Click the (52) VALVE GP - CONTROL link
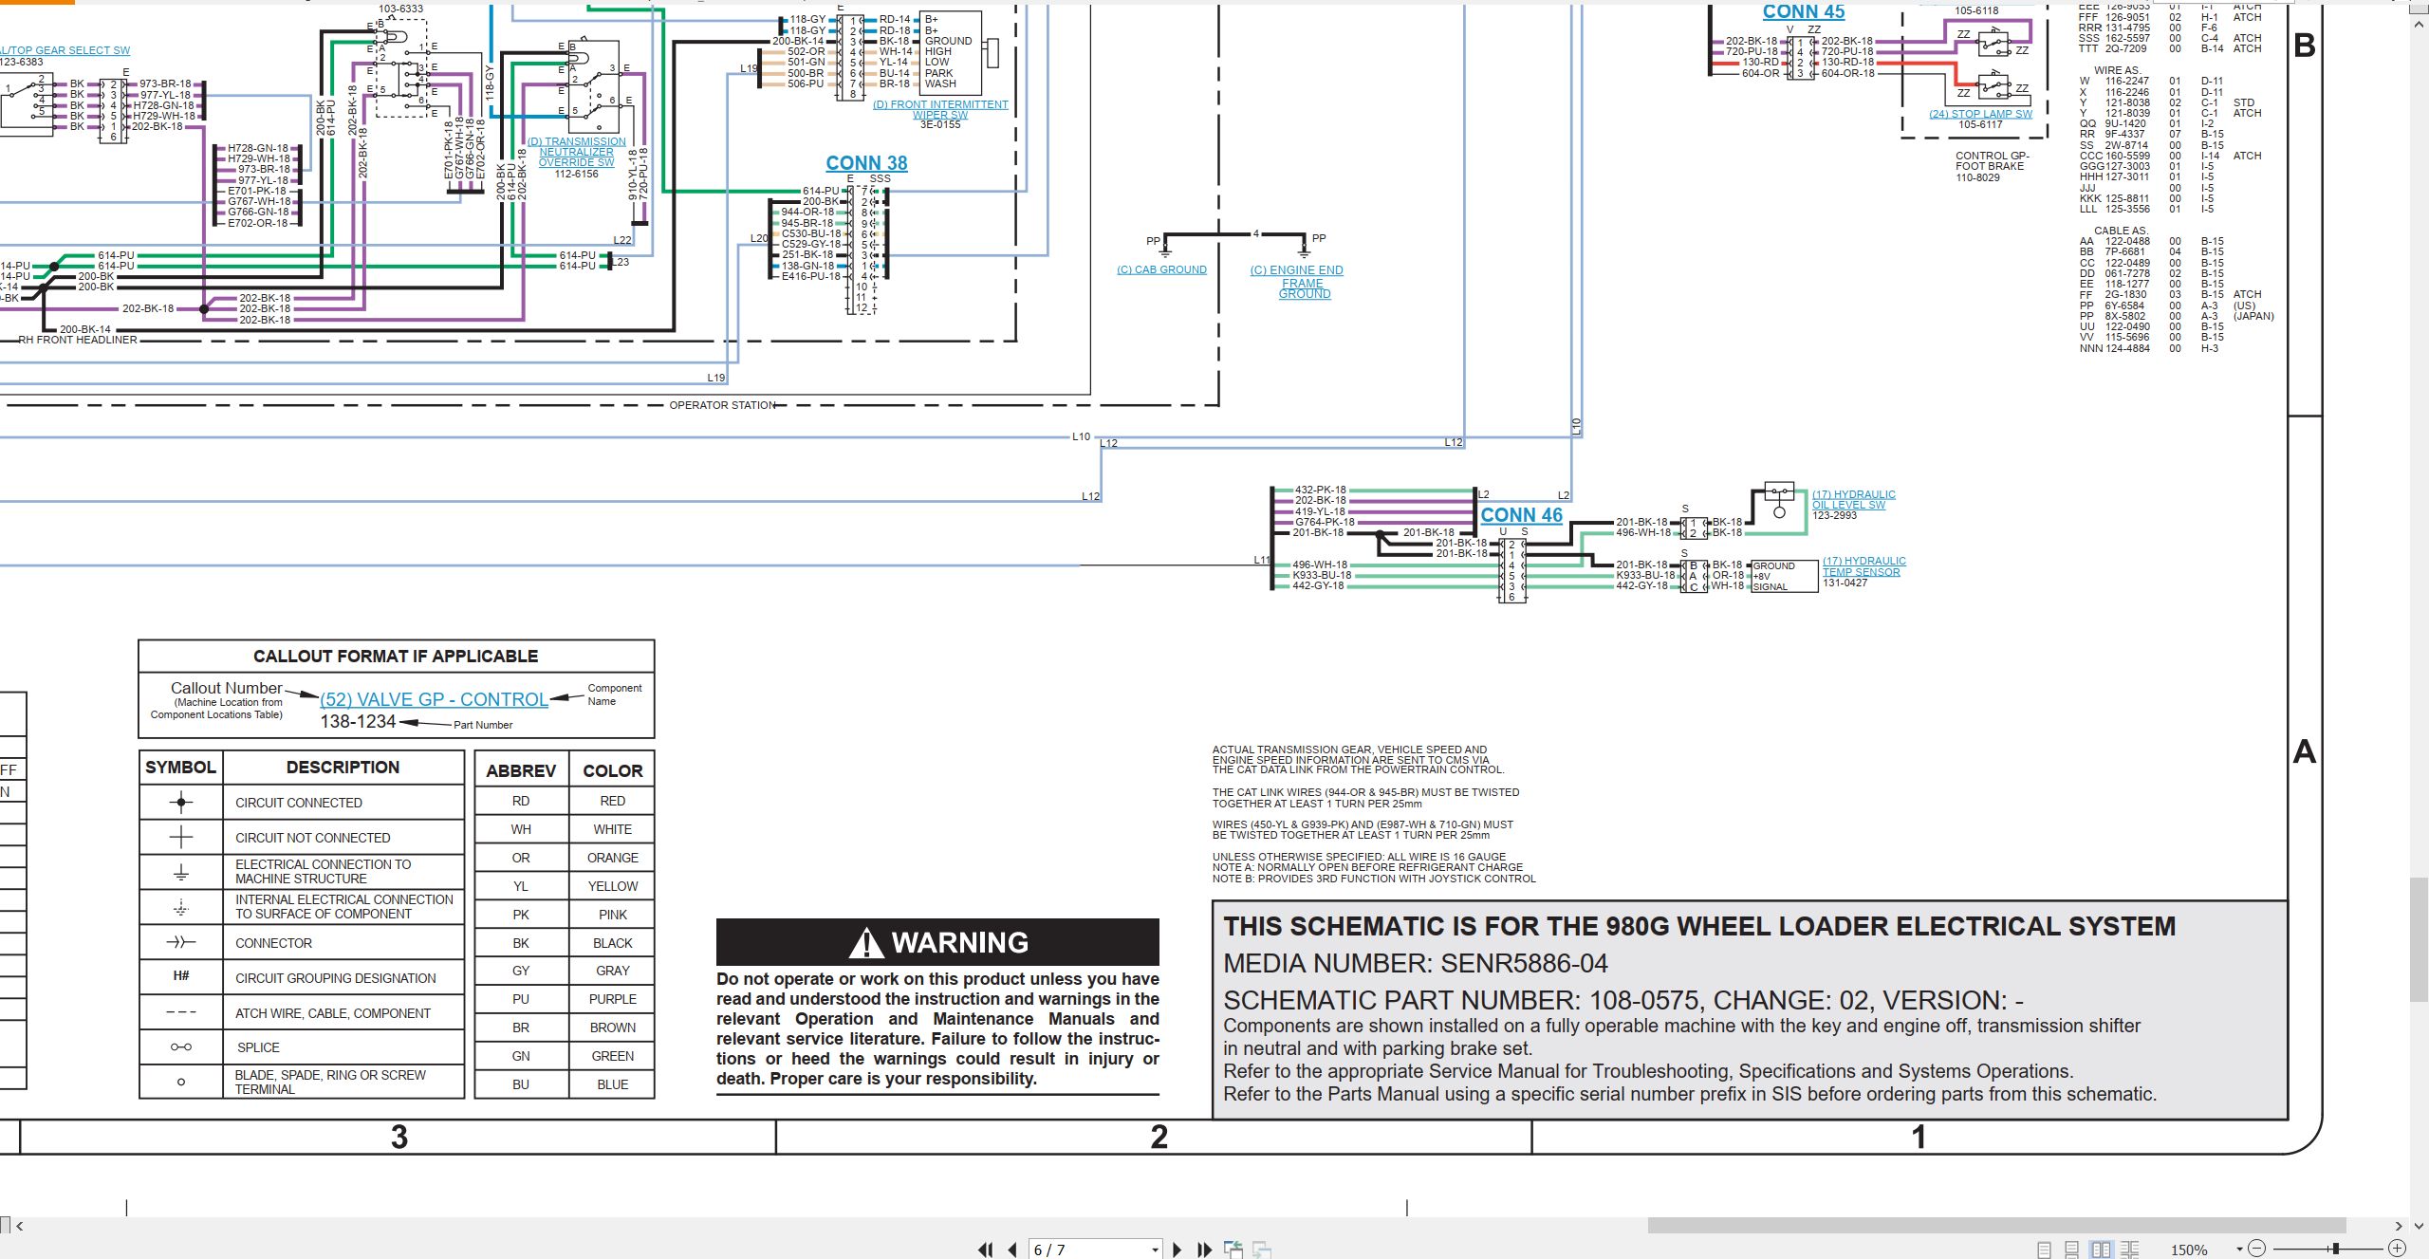Screen dimensions: 2429x1259 [434, 699]
